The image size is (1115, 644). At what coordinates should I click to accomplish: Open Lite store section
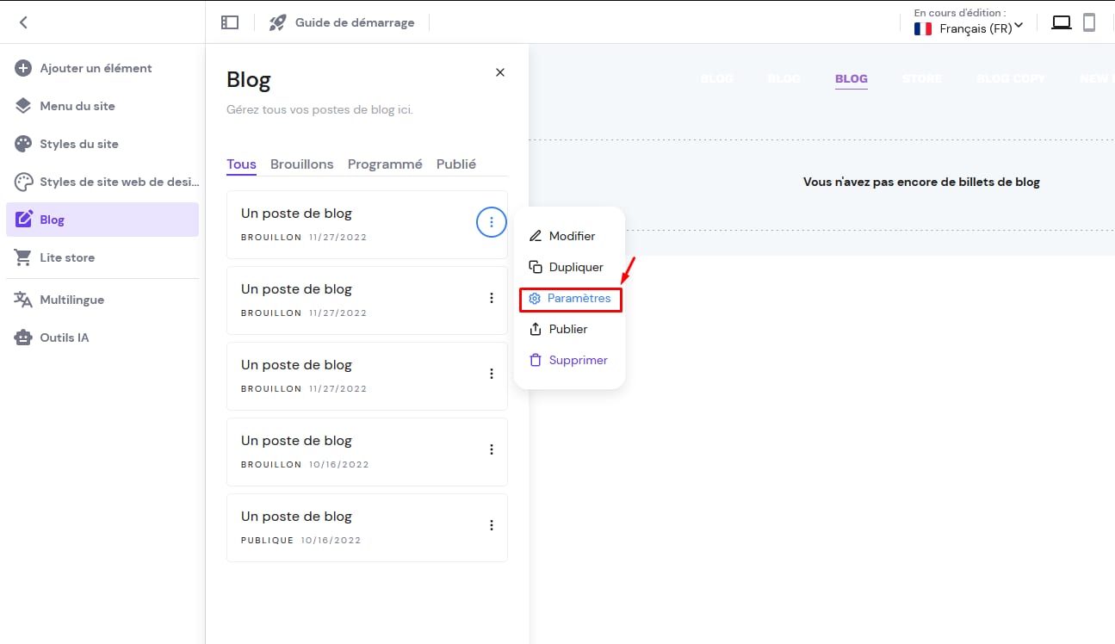coord(67,257)
